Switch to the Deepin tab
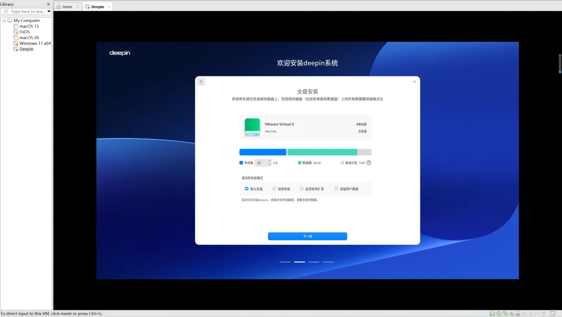Image resolution: width=562 pixels, height=317 pixels. point(98,7)
